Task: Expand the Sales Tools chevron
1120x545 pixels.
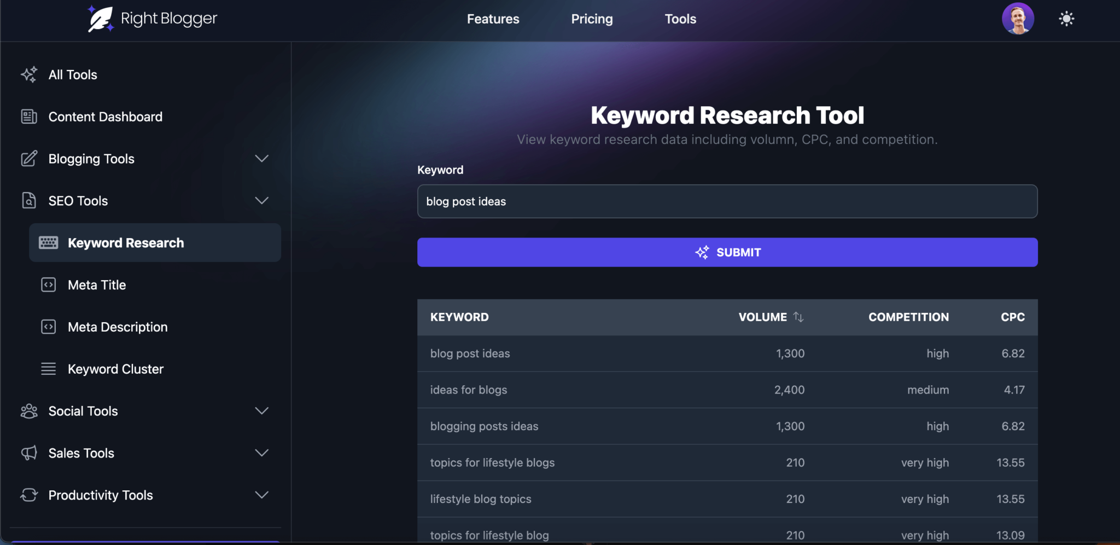Action: [262, 453]
